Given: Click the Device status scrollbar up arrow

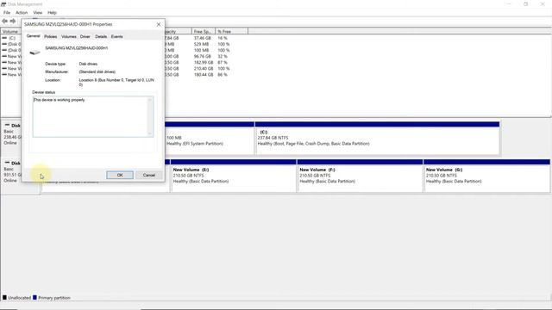Looking at the screenshot, I should click(149, 100).
